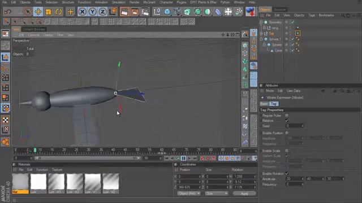The height and width of the screenshot is (203, 362).
Task: Click the Apply button in Coordinates
Action: tap(244, 193)
